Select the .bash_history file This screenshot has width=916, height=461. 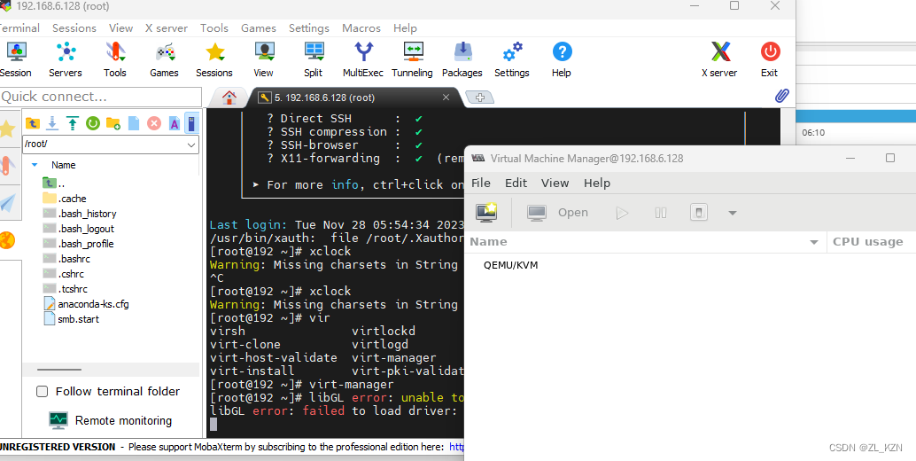point(80,214)
